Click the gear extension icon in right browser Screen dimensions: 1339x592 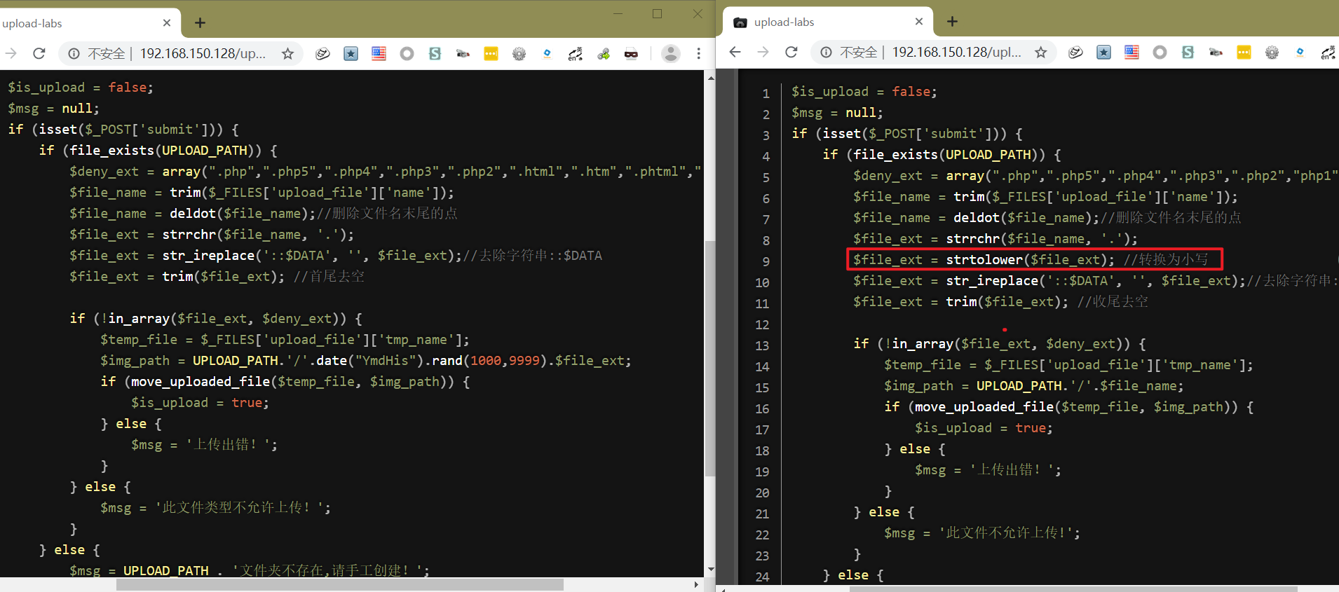(1272, 52)
